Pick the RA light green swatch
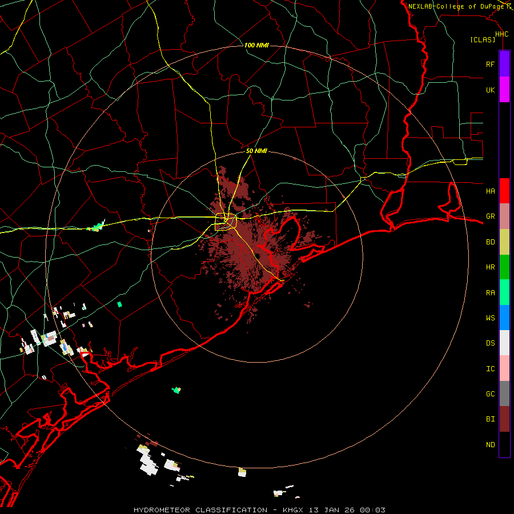Screen dimensions: 514x514 click(x=504, y=292)
